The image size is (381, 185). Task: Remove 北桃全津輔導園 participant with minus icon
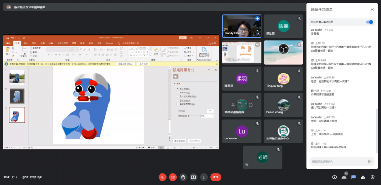tap(251, 105)
